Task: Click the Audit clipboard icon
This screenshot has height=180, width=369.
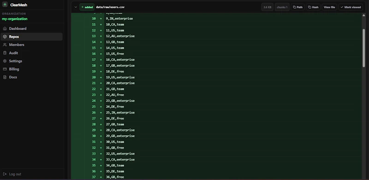Action: tap(5, 53)
